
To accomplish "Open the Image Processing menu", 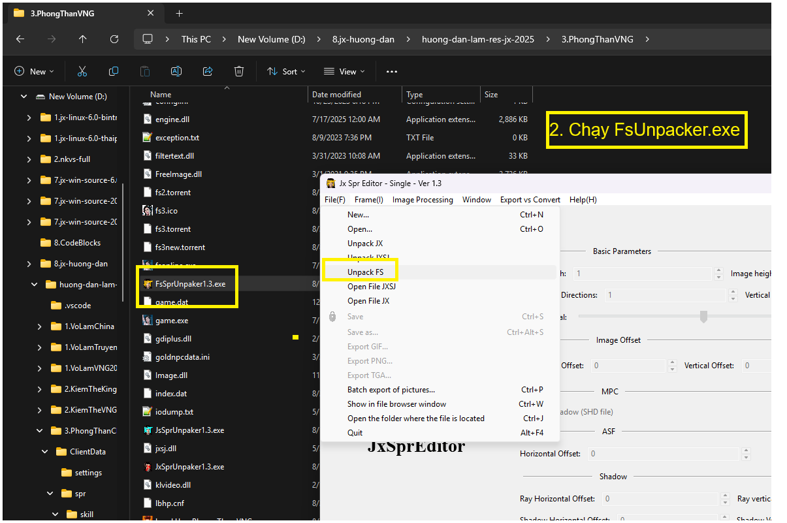I will [x=422, y=200].
